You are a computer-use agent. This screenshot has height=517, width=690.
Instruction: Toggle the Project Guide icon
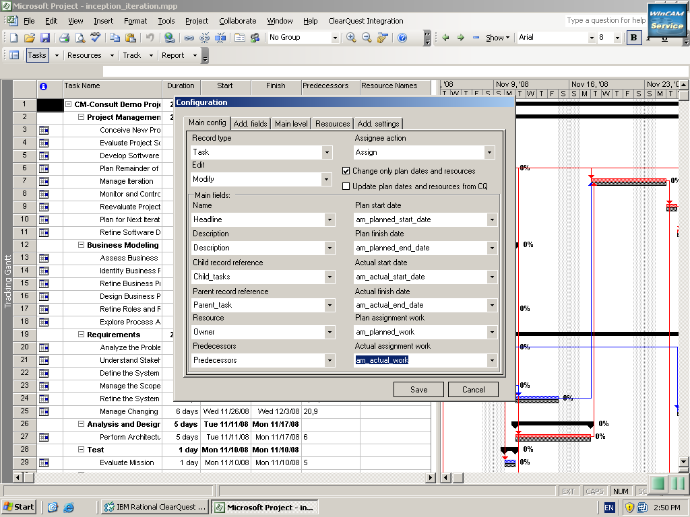[x=14, y=55]
